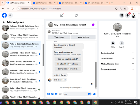Switch to the Messenger | Facebook tab

pyautogui.click(x=18, y=3)
